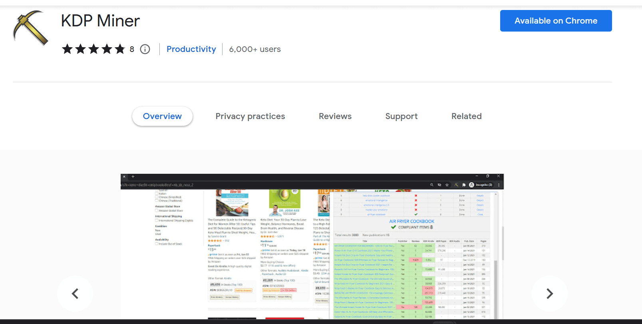
Task: Open the Reviews tab
Action: 335,116
